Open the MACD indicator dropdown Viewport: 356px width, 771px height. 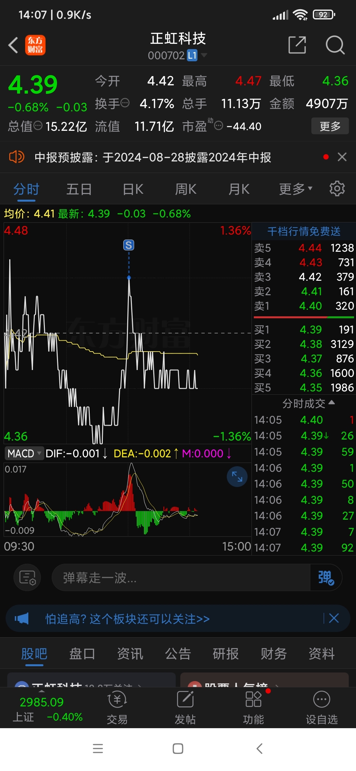point(24,453)
